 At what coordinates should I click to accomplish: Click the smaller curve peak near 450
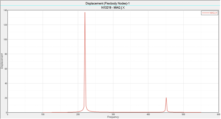click(166, 98)
